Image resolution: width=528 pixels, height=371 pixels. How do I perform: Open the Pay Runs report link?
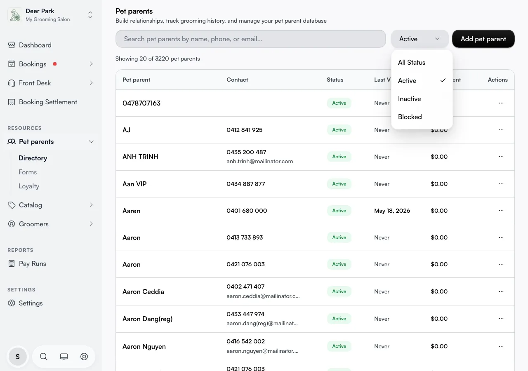tap(33, 263)
